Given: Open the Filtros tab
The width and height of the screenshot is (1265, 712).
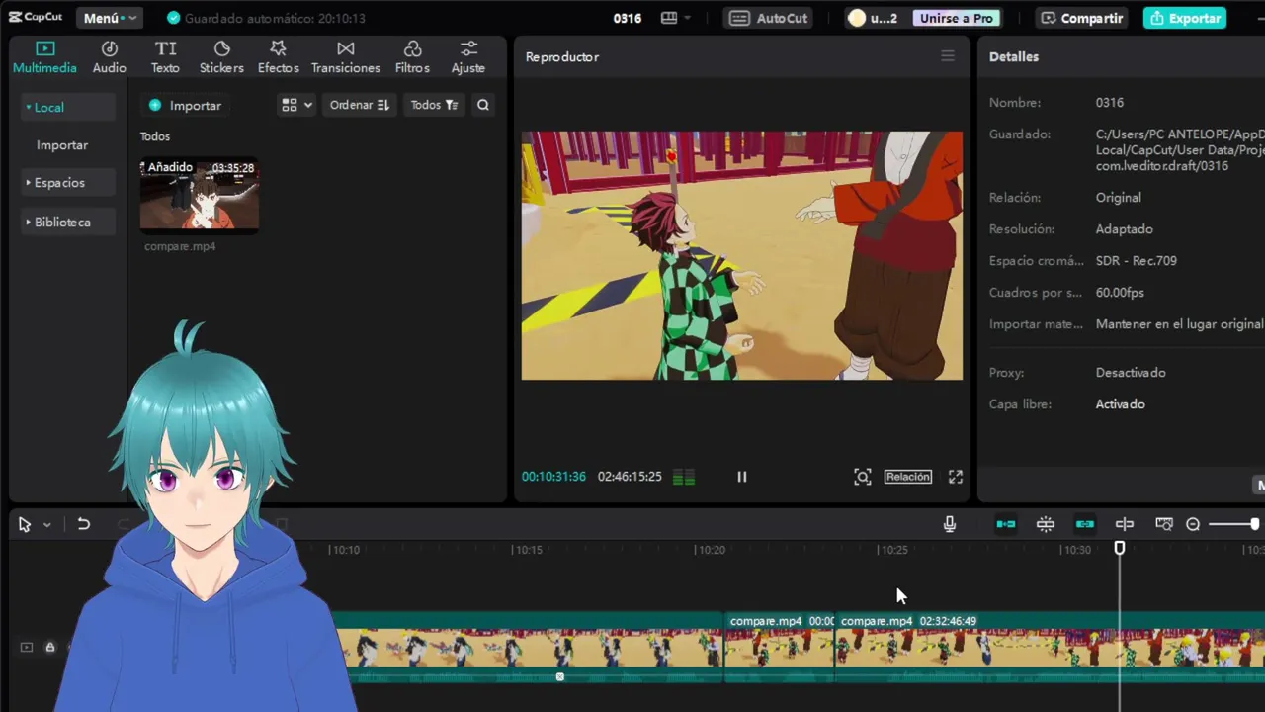Looking at the screenshot, I should [x=412, y=57].
